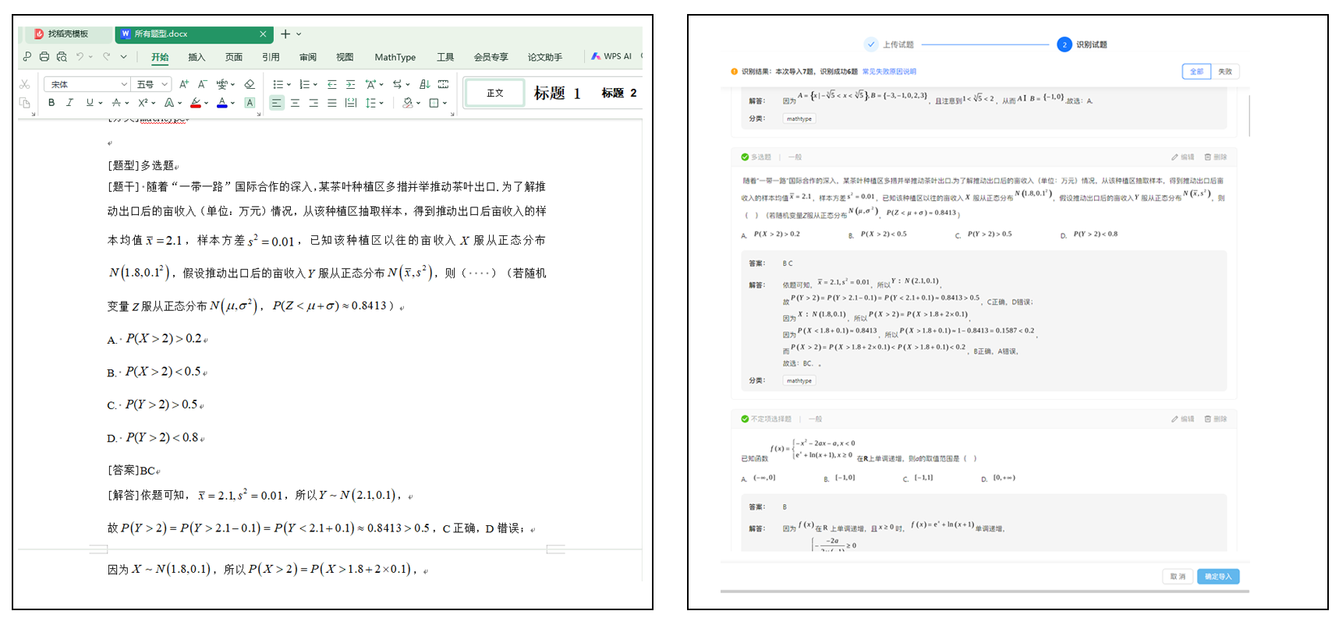Apply Italic formatting
1339x625 pixels.
[x=69, y=103]
